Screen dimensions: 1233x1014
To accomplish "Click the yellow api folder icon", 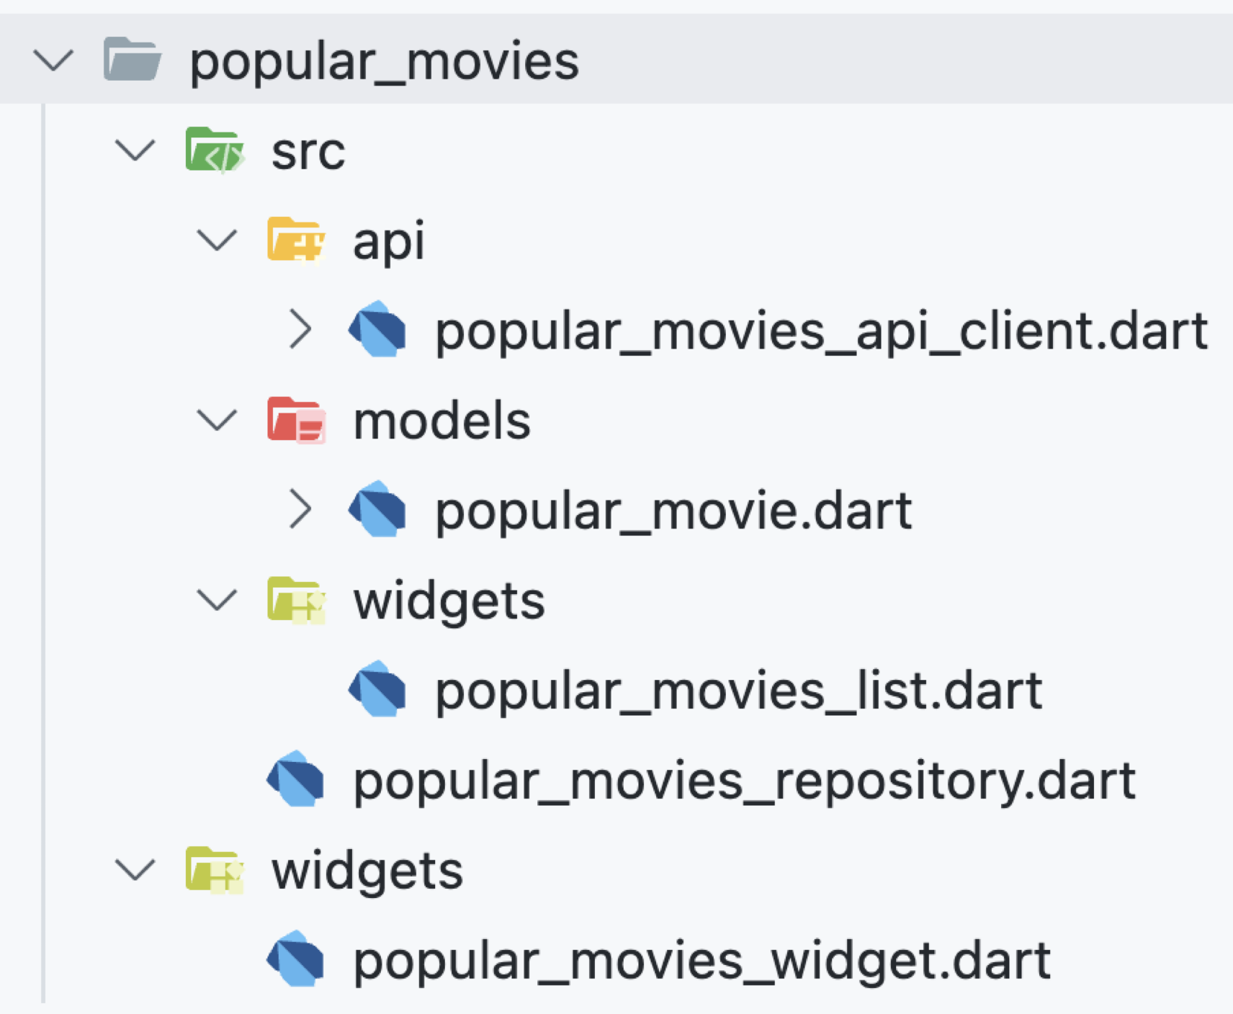I will click(295, 240).
